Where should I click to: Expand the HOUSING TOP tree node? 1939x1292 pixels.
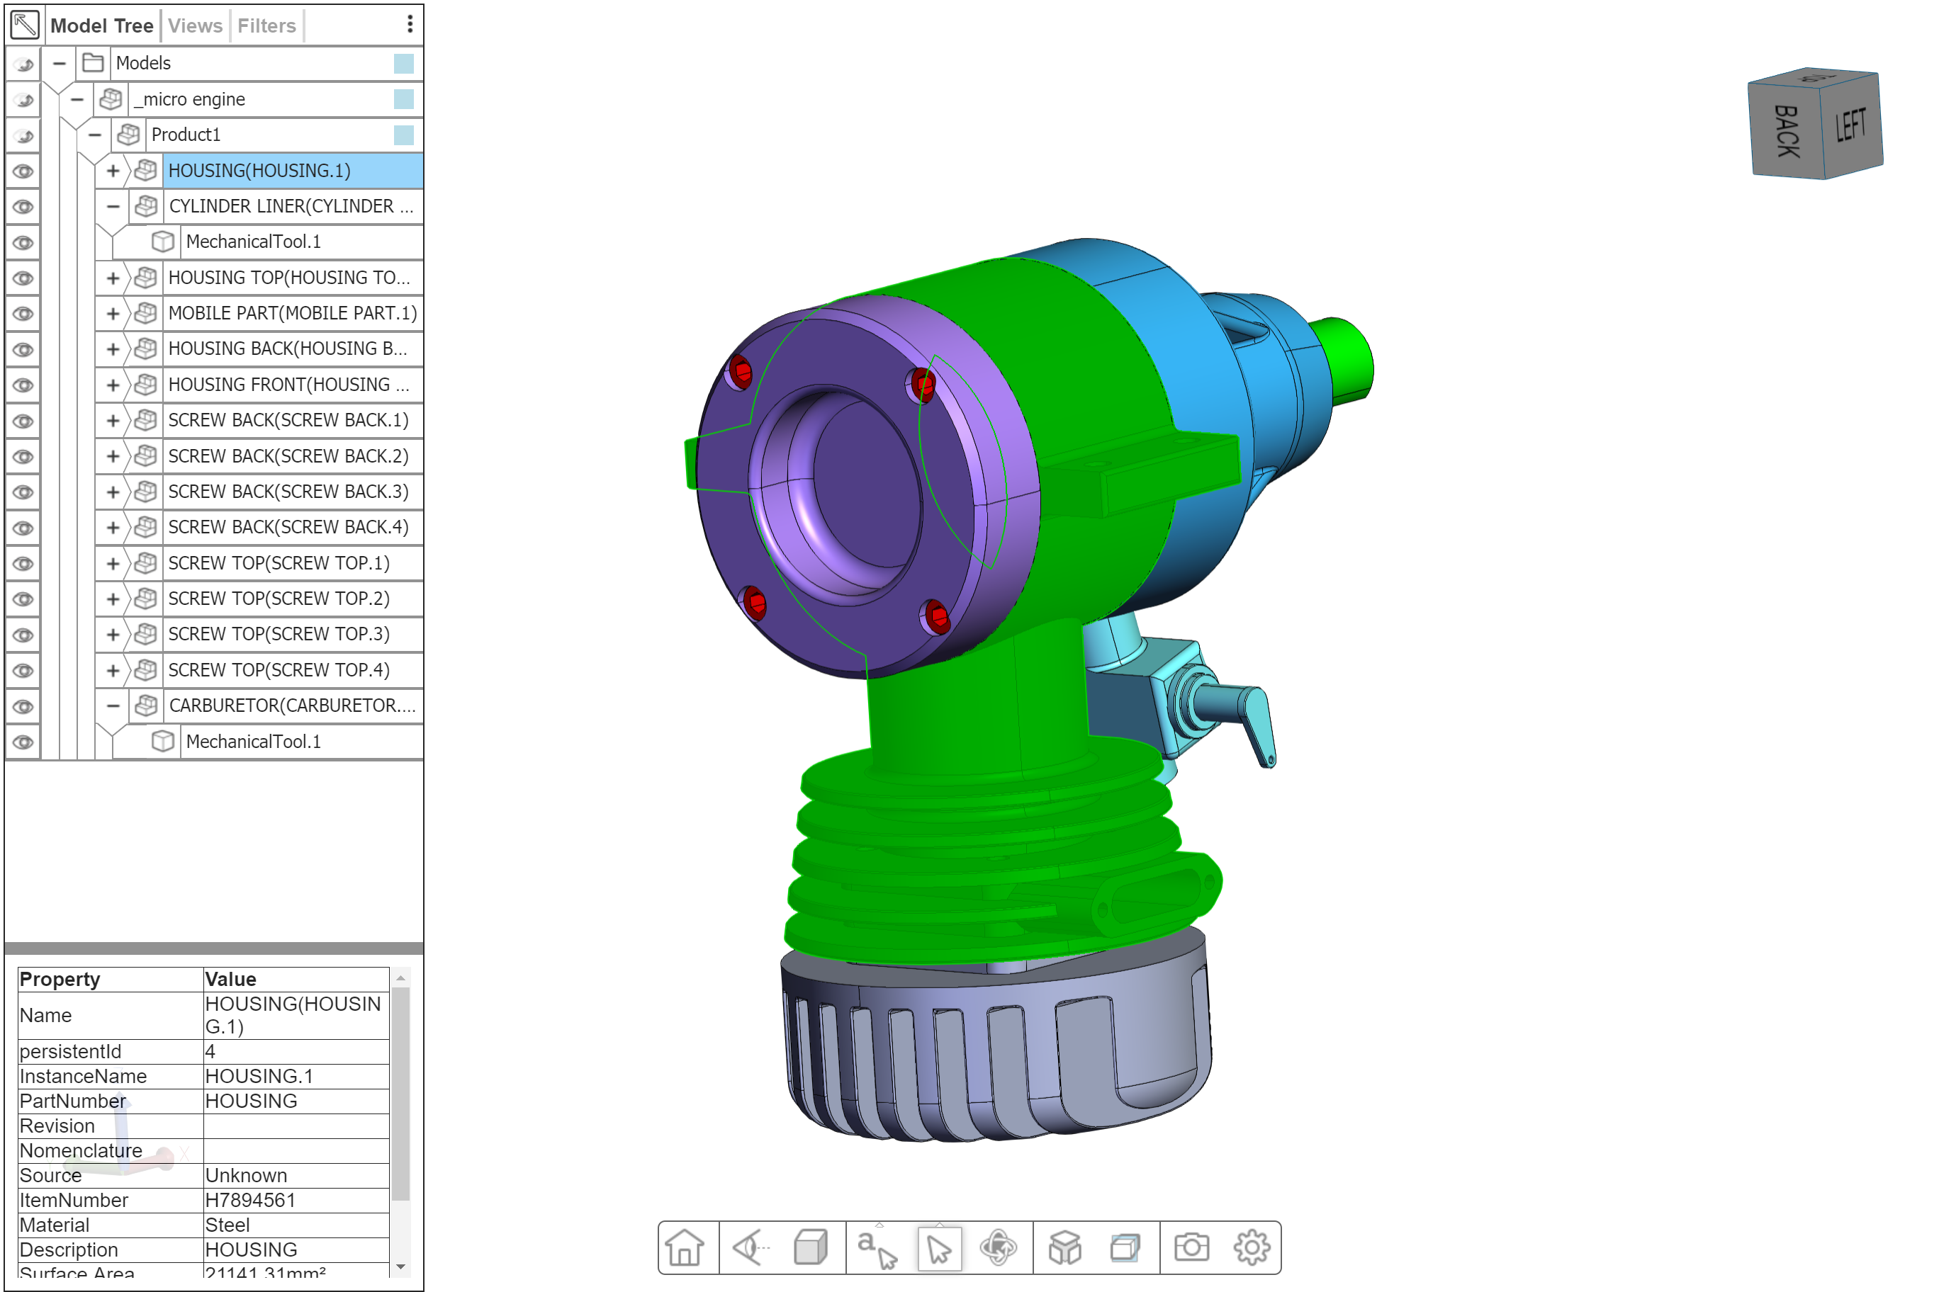click(113, 278)
